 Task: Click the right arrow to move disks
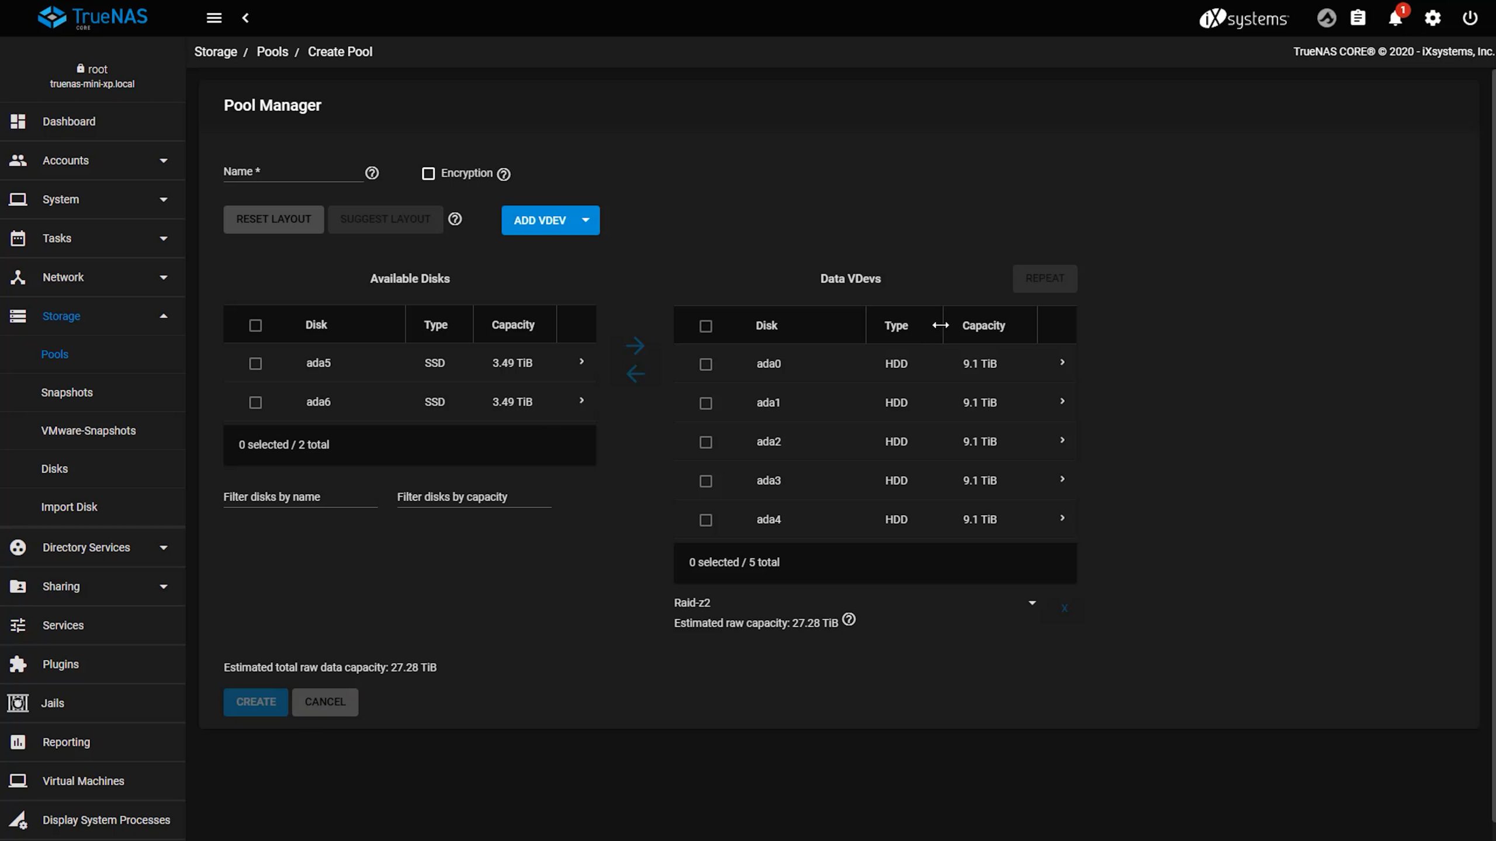pyautogui.click(x=635, y=346)
